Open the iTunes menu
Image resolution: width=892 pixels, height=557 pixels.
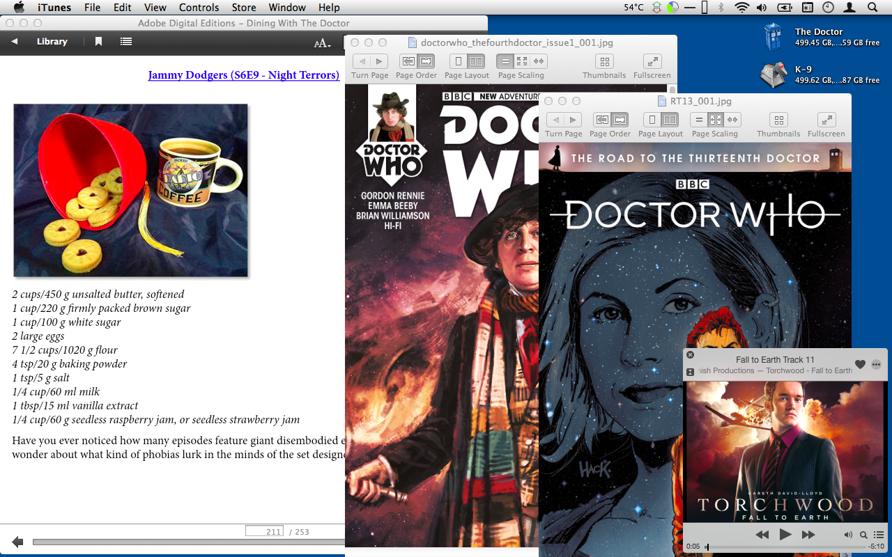pos(53,8)
